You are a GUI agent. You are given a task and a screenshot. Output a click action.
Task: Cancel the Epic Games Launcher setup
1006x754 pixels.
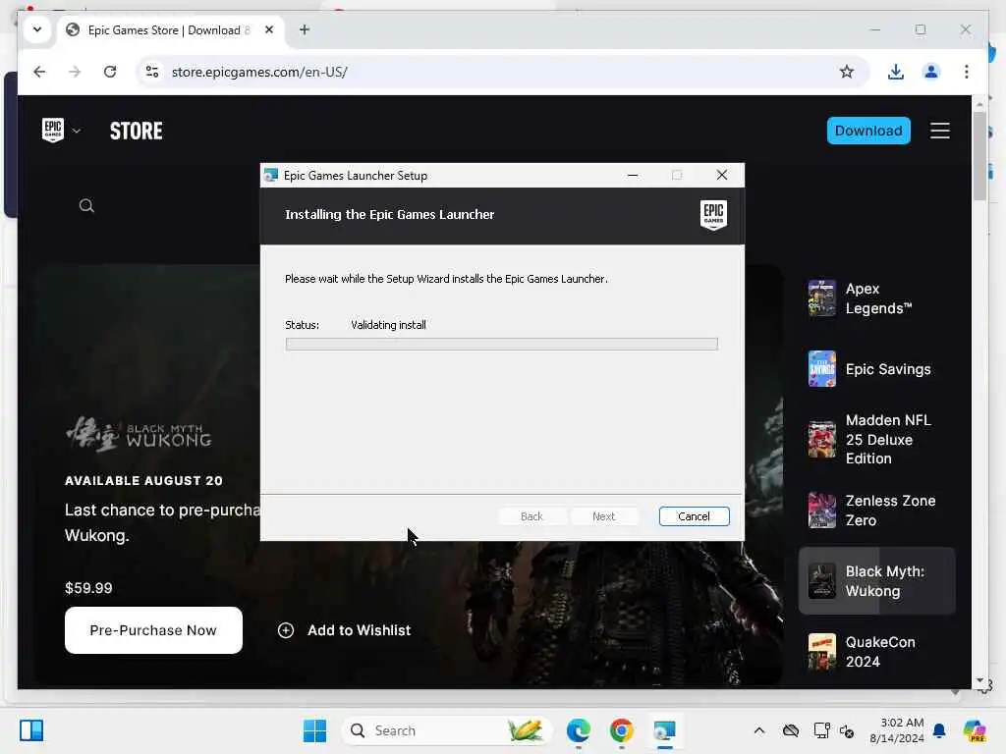[x=694, y=516]
